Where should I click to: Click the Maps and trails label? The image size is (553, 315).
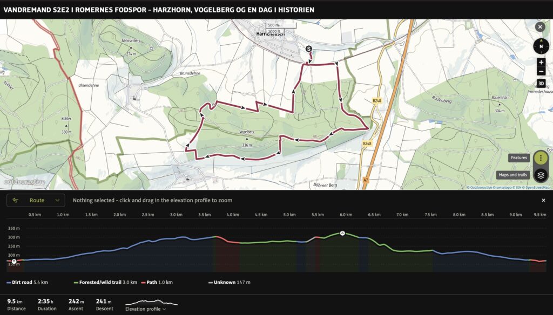point(513,175)
